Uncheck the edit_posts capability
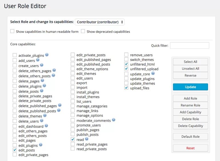Image resolution: width=220 pixels, height=161 pixels. [15, 150]
